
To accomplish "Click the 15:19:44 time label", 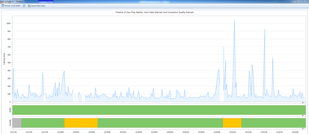I will 154,132.
